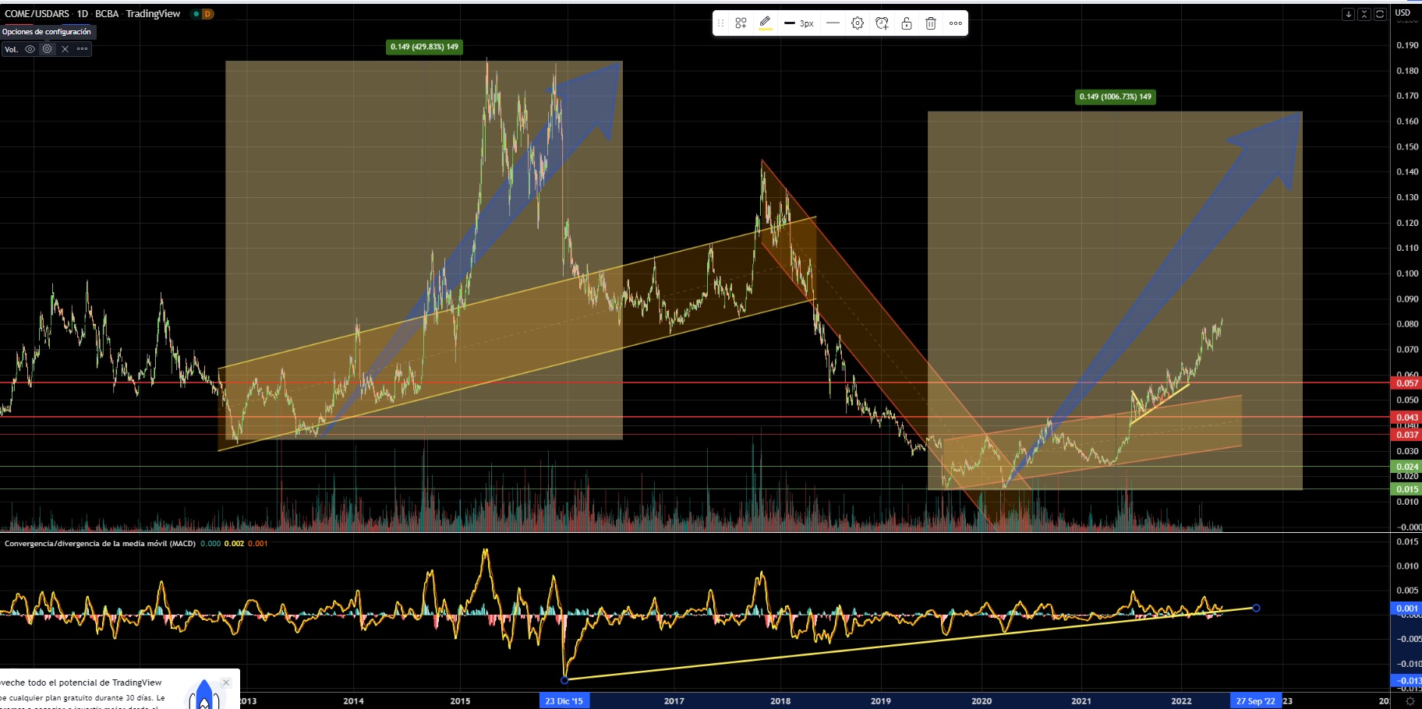Click the USD currency label
Viewport: 1422px width, 709px height.
pos(1403,12)
